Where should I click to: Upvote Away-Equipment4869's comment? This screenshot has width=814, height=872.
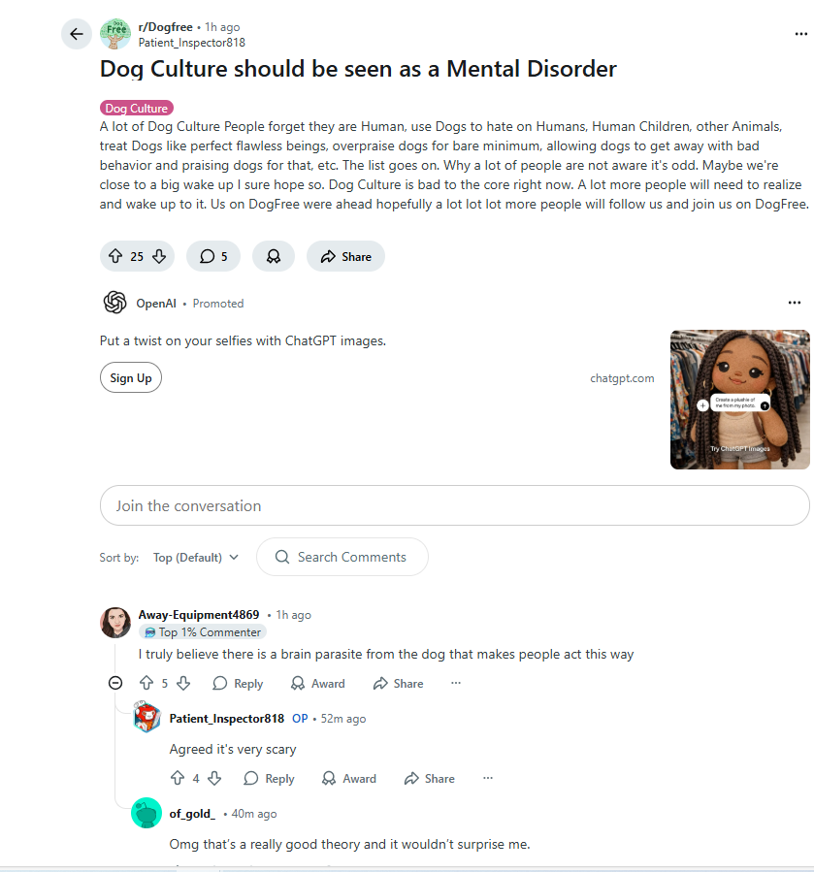click(147, 683)
